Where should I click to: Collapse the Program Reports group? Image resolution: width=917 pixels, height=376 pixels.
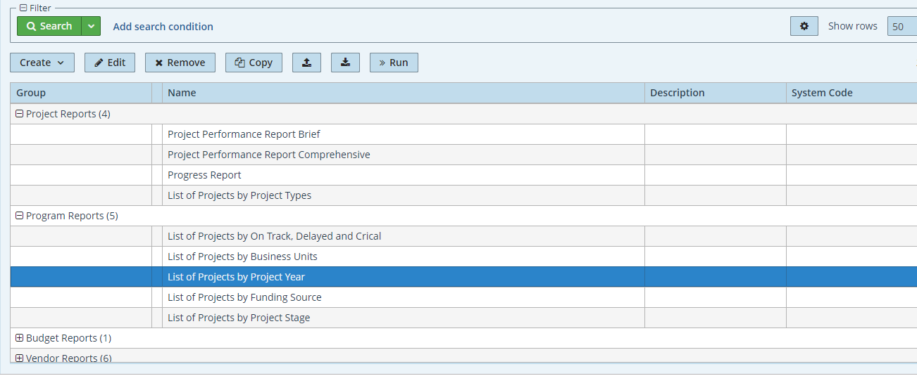(x=20, y=216)
